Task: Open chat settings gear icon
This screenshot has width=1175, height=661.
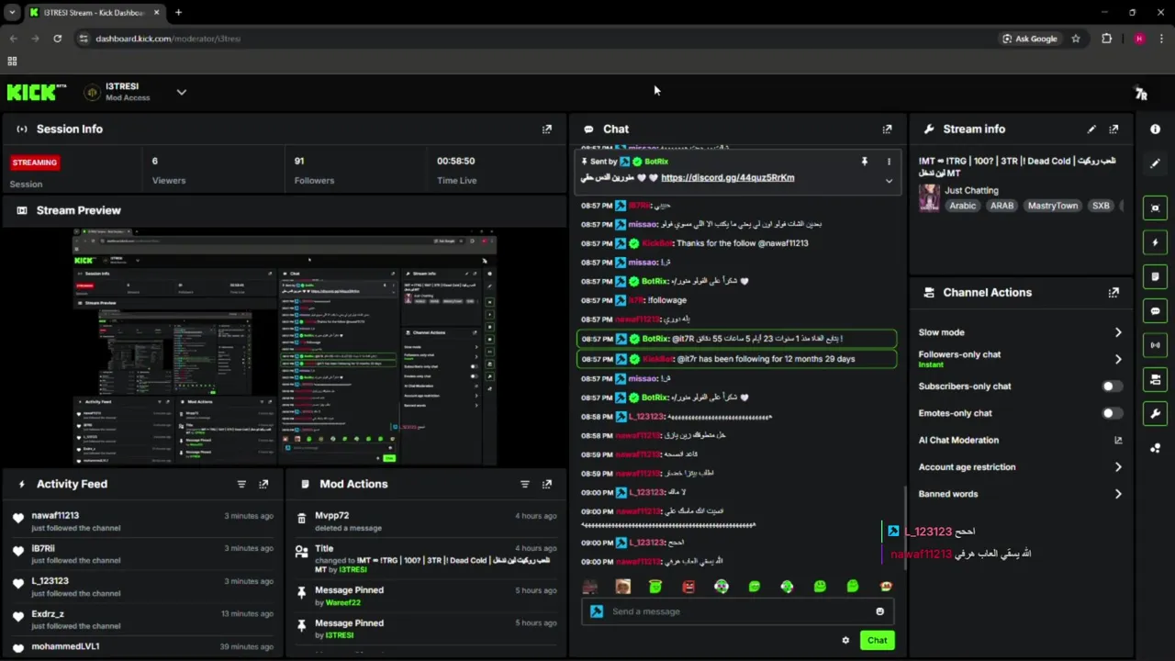Action: tap(845, 641)
